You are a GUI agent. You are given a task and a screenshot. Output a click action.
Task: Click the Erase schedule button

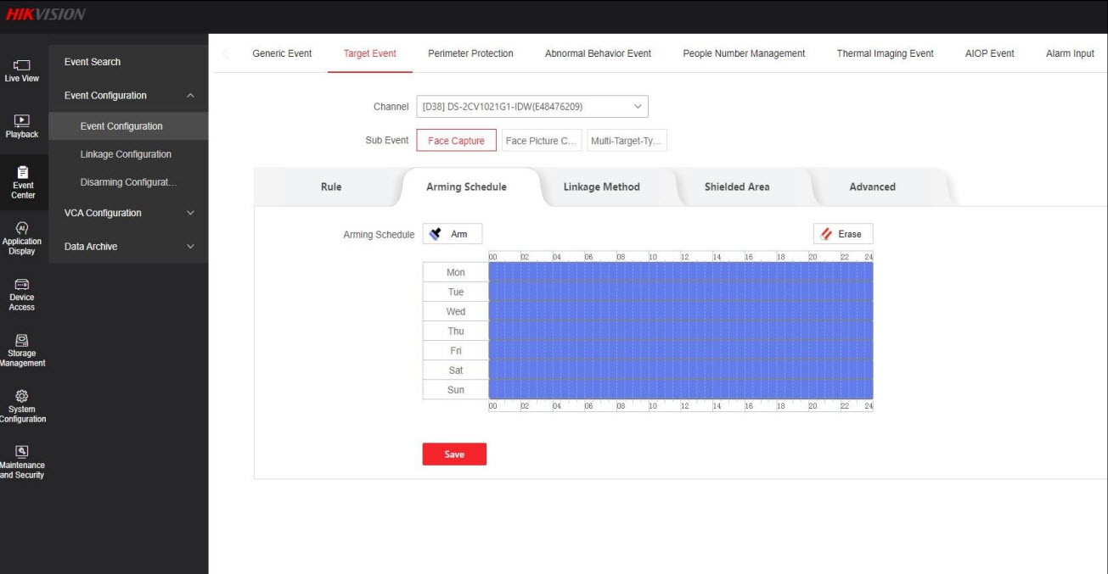pyautogui.click(x=842, y=234)
